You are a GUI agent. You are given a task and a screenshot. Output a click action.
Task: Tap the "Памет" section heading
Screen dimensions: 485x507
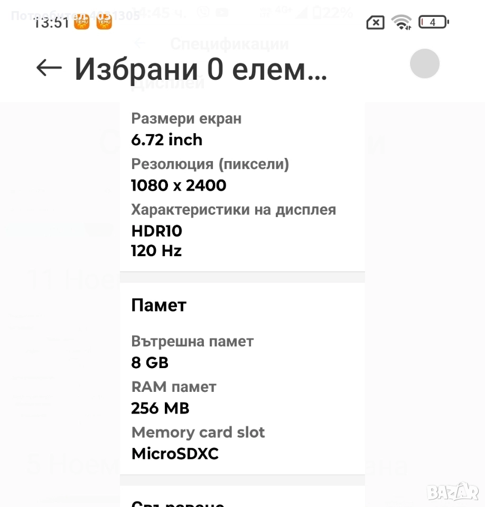point(158,305)
